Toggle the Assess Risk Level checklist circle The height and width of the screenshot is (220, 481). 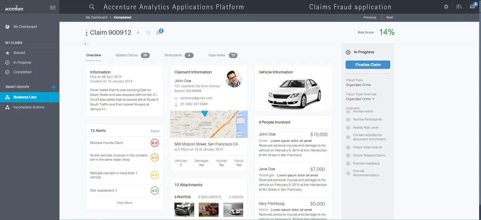(348, 128)
